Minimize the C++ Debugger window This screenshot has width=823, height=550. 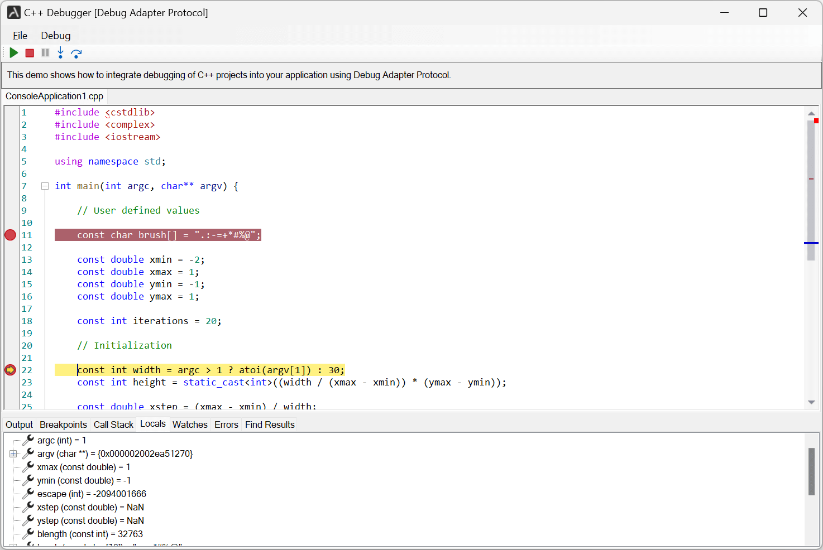point(725,12)
